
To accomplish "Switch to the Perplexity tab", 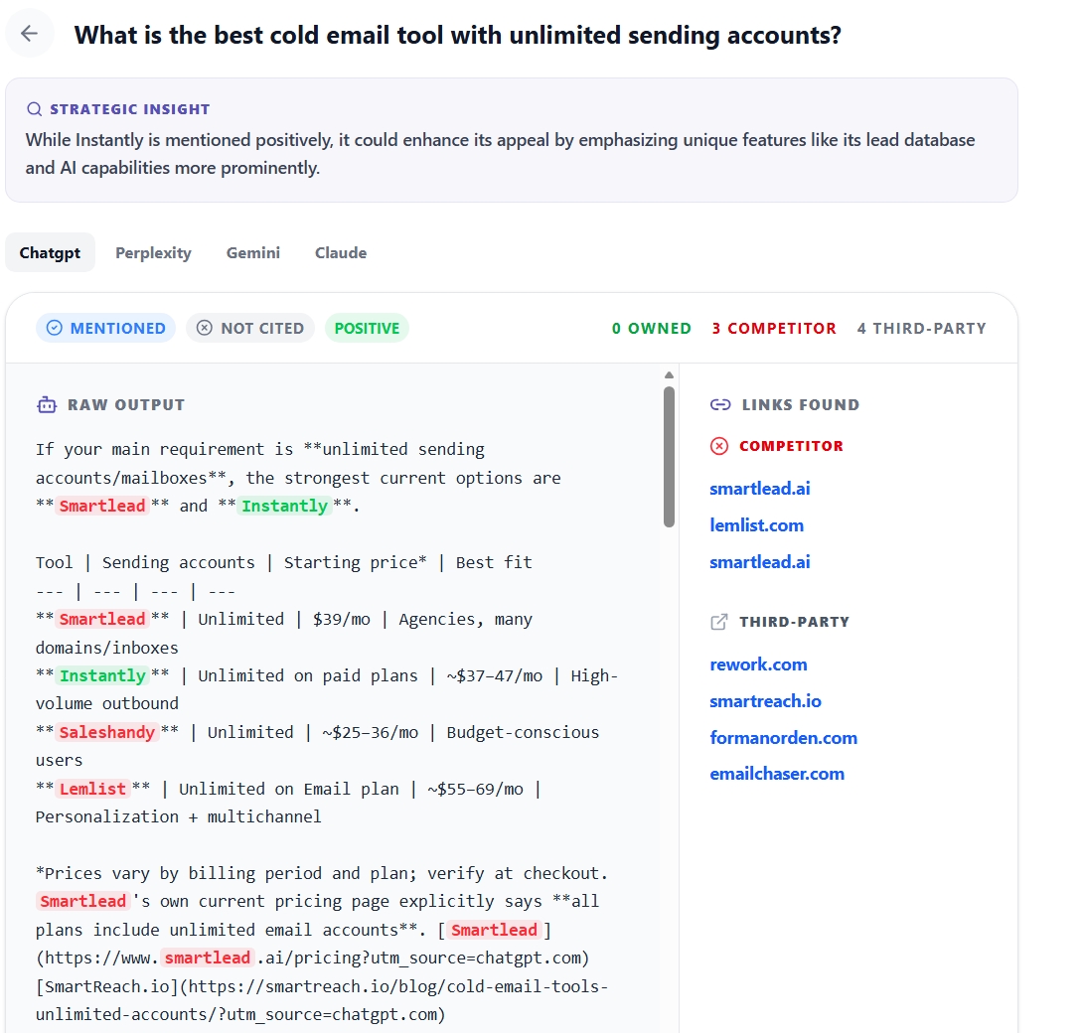I will point(153,252).
